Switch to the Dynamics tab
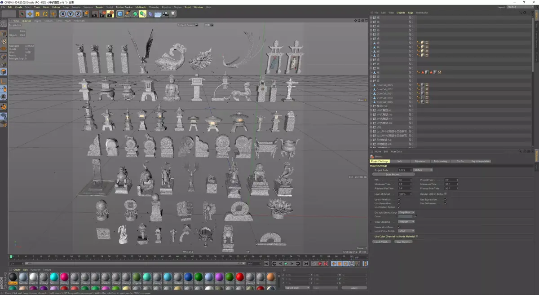539x295 pixels. click(x=420, y=161)
